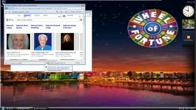Switch to the ALL search tab

[x=19, y=16]
